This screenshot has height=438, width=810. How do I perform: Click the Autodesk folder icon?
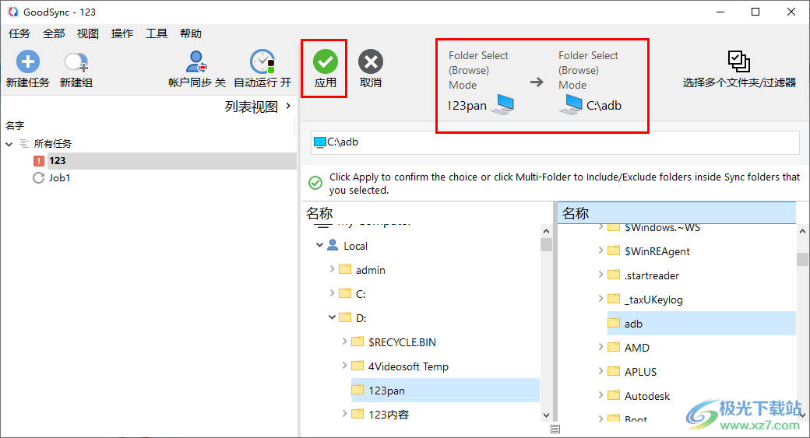pyautogui.click(x=614, y=395)
